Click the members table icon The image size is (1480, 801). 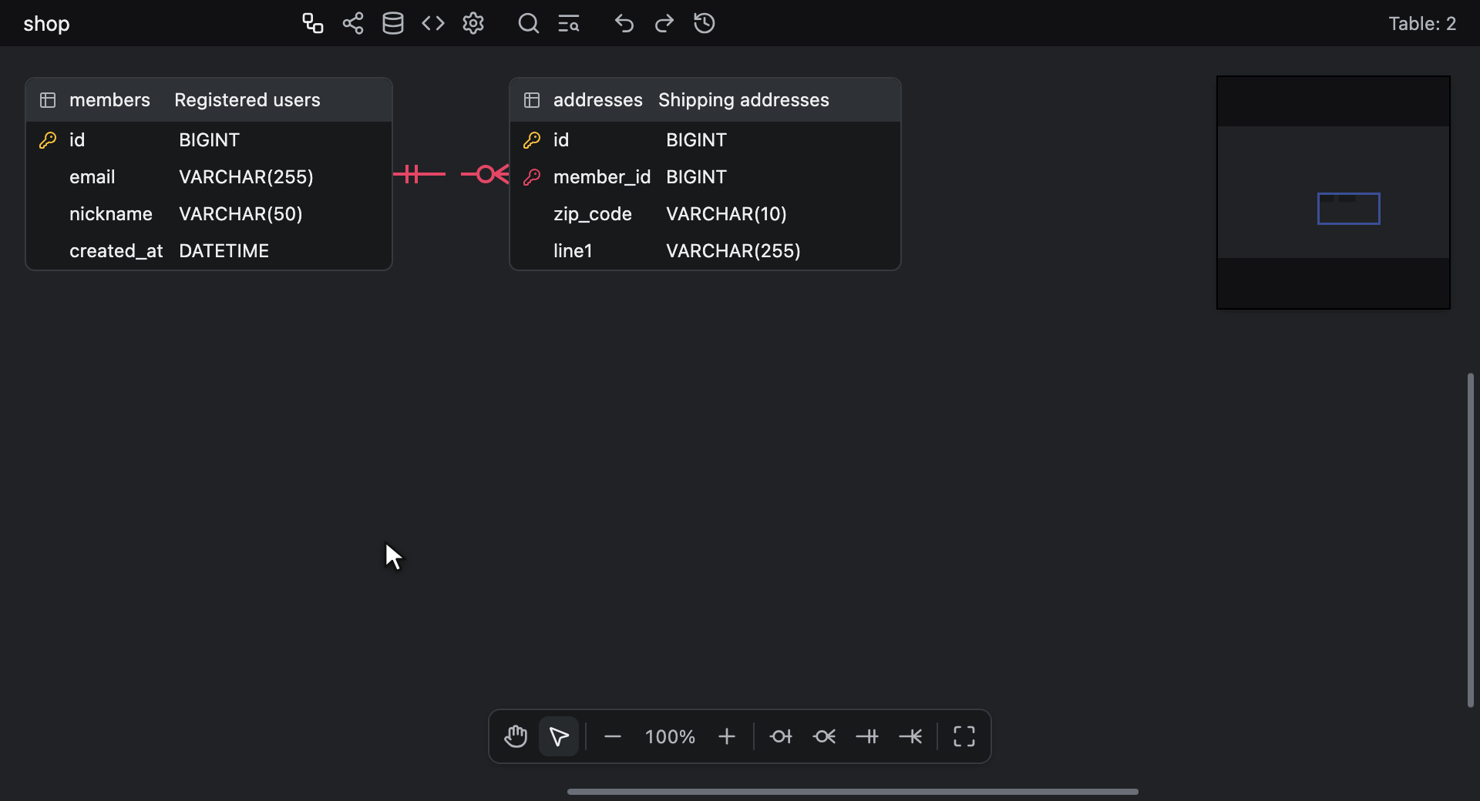[x=48, y=100]
